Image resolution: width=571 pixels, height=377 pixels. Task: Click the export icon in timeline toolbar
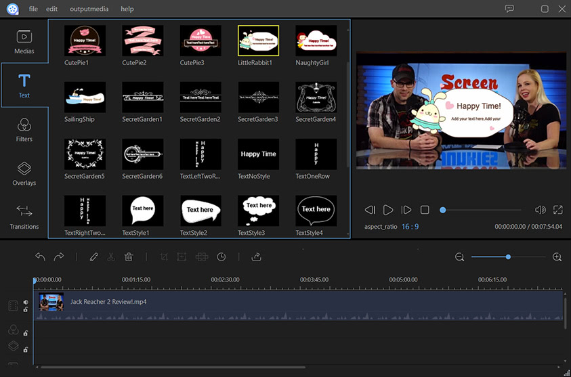[257, 257]
